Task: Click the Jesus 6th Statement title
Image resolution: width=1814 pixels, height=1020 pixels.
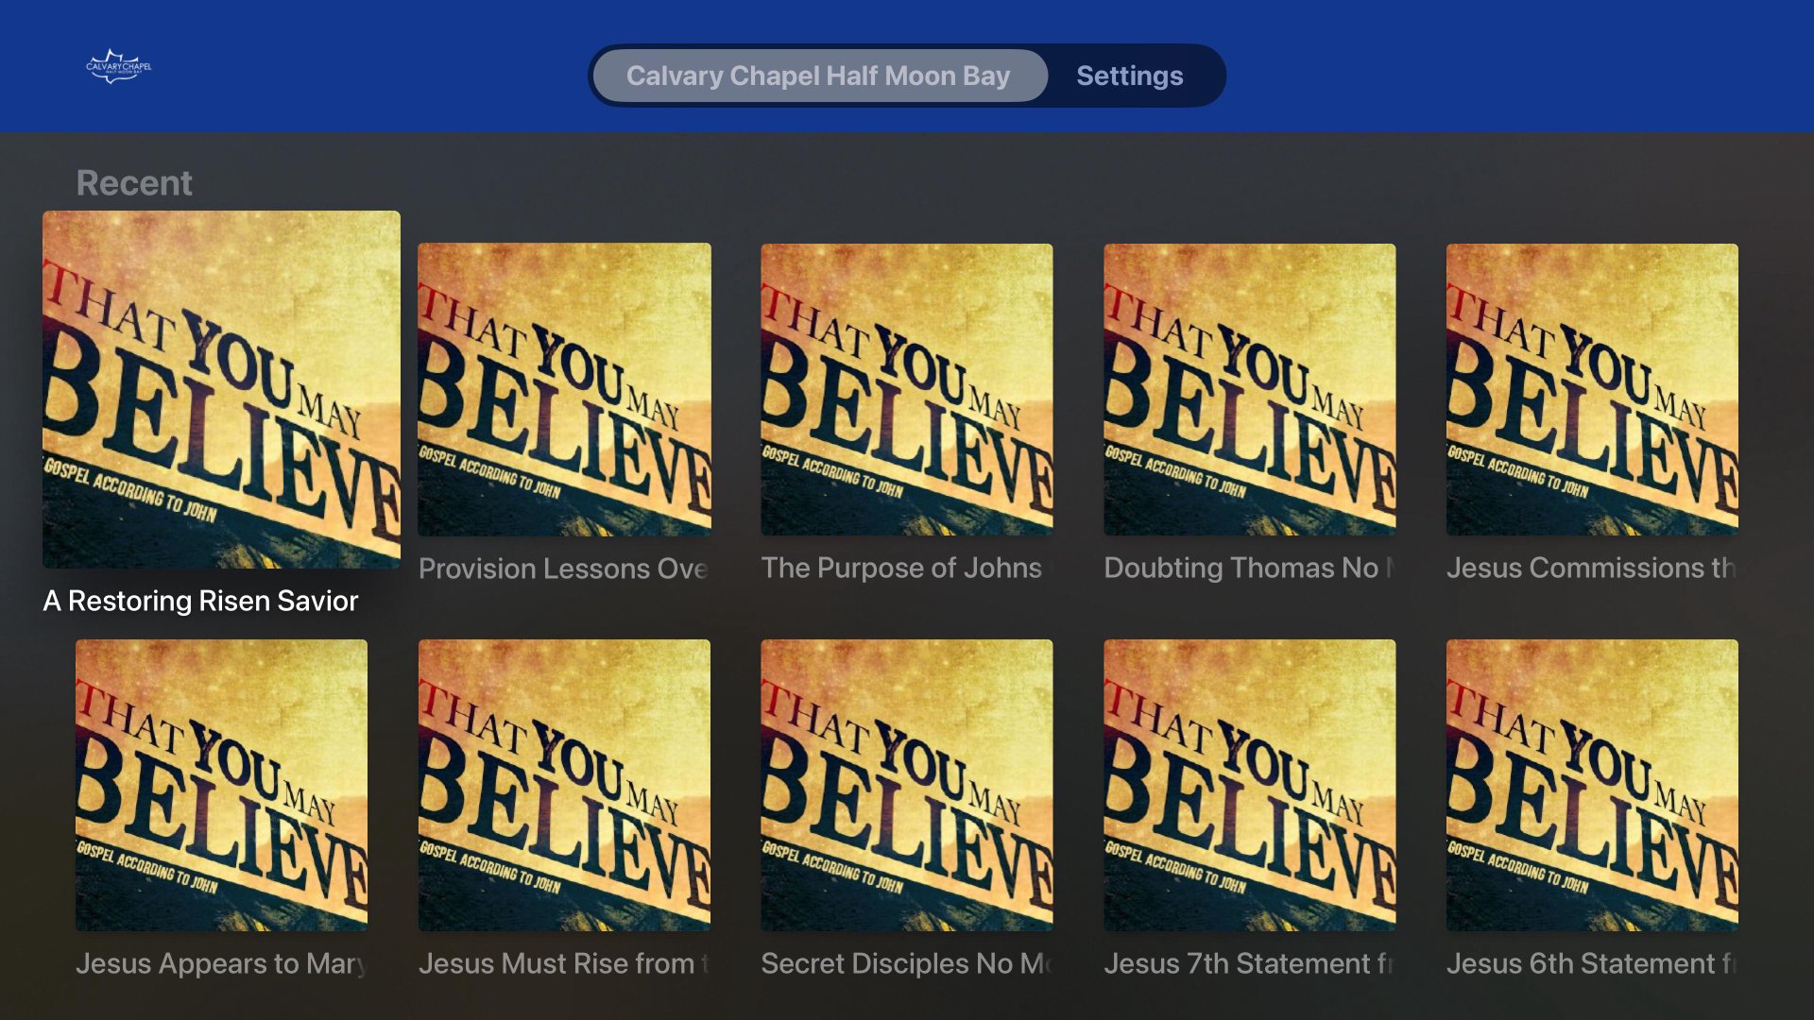Action: [x=1592, y=963]
